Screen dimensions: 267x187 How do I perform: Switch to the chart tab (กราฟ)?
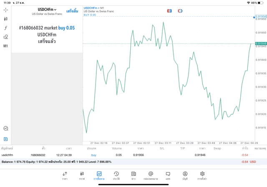tap(82, 175)
